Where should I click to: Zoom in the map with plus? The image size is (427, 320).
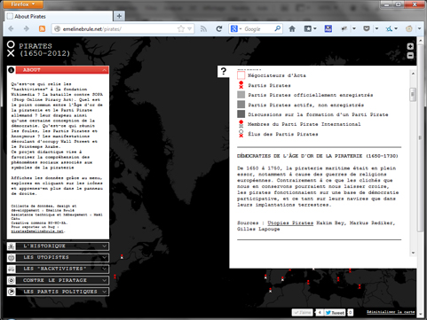[x=410, y=46]
